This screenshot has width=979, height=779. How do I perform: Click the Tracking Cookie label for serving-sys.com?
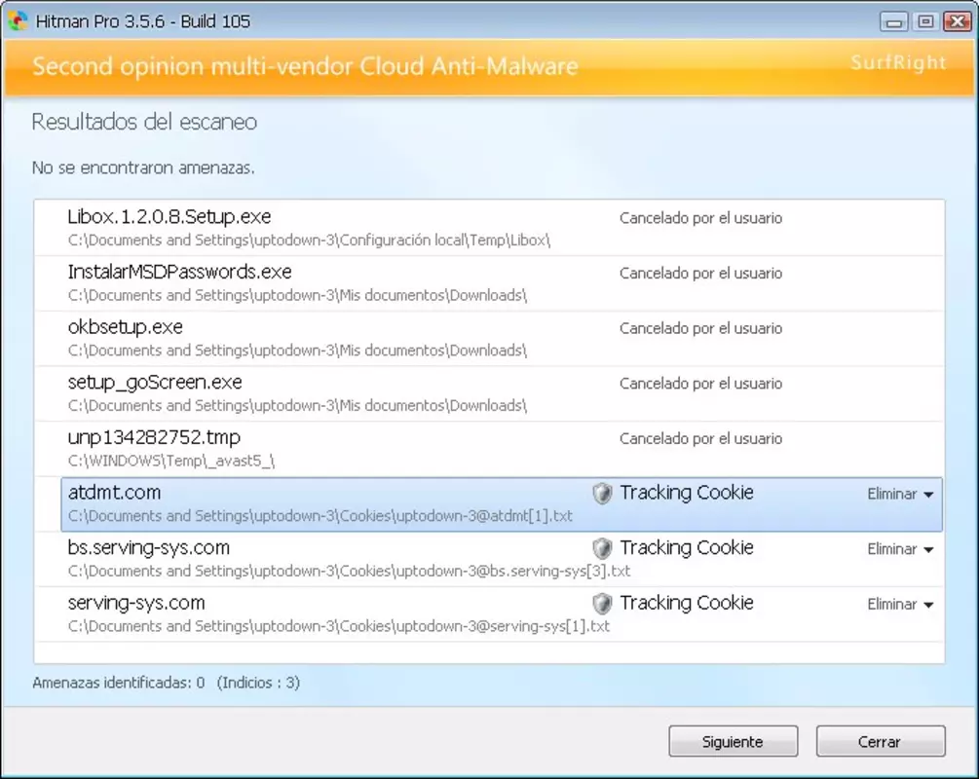point(687,603)
